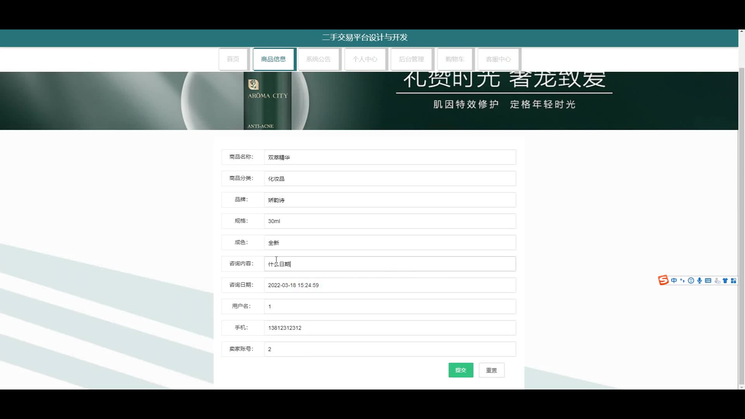745x419 pixels.
Task: Click the green 提交 button
Action: coord(461,370)
